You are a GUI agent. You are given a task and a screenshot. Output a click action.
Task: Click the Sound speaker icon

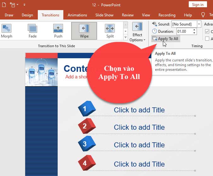coord(154,24)
